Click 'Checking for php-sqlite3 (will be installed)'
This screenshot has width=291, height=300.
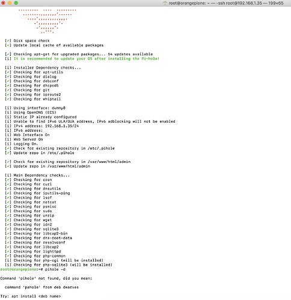pyautogui.click(x=58, y=265)
